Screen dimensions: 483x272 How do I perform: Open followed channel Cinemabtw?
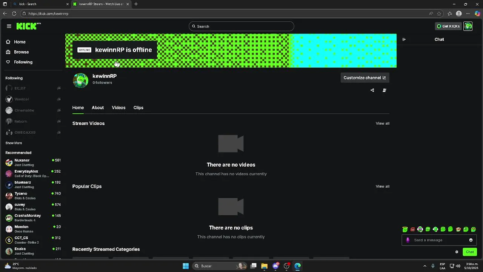coord(33,110)
